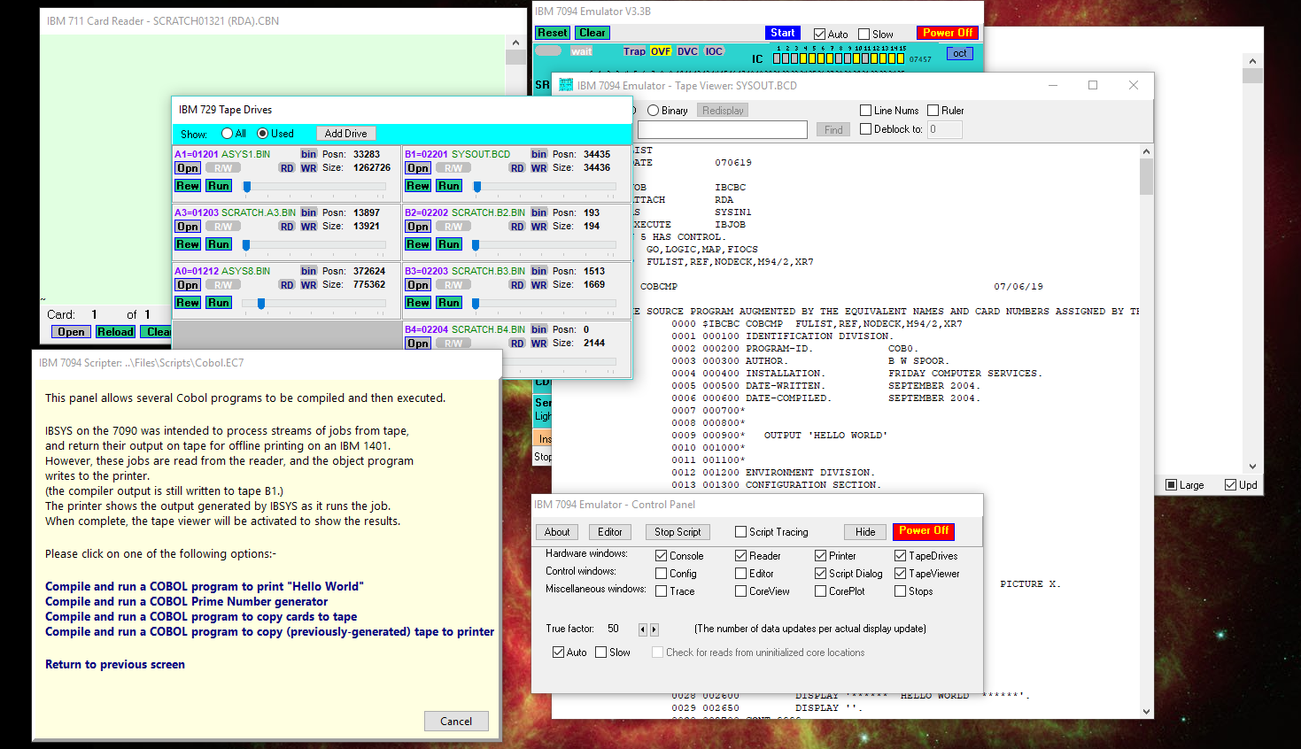Viewport: 1301px width, 749px height.
Task: Click the Editor button in Control Panel
Action: coord(610,532)
